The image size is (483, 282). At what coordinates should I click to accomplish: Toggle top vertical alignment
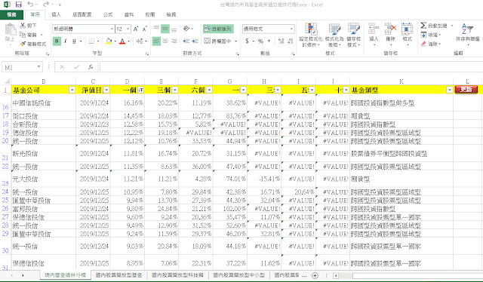[x=156, y=29]
